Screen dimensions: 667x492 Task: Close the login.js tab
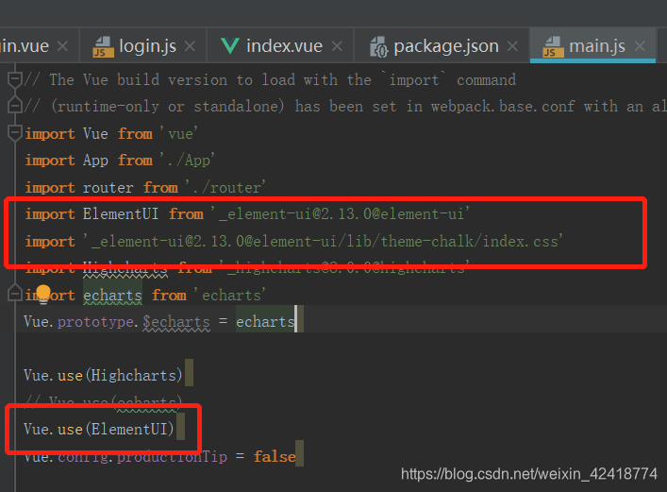click(190, 46)
